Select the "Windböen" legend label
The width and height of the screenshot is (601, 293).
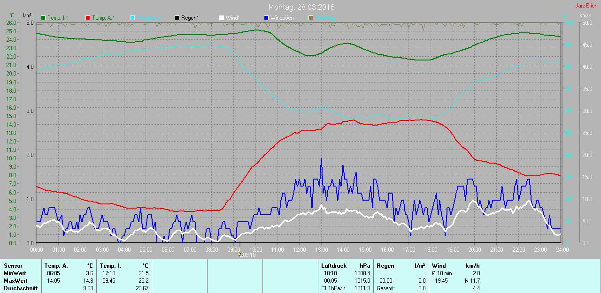click(x=281, y=18)
